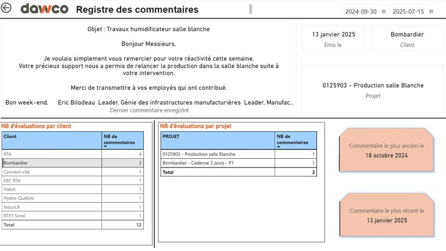Click the NB d'évaluations par client title
Image resolution: width=446 pixels, height=251 pixels.
click(x=36, y=126)
